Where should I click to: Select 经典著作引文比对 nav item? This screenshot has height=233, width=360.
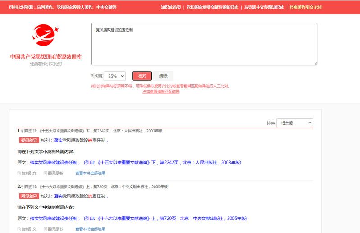tap(305, 7)
